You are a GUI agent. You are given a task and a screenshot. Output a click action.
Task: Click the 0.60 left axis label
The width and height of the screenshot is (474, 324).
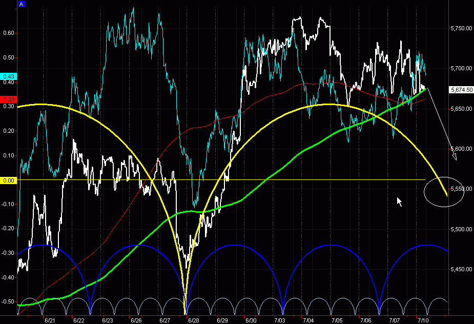point(9,33)
